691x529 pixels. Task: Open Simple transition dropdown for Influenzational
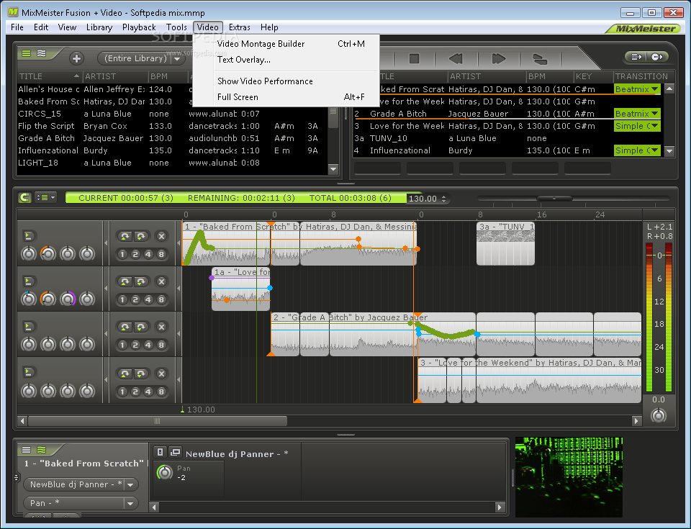[637, 150]
